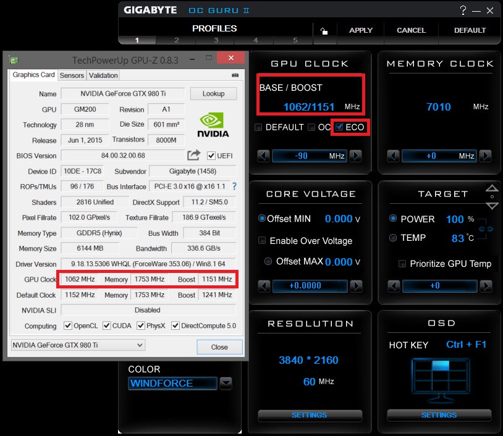Click the APPLY button

click(361, 30)
